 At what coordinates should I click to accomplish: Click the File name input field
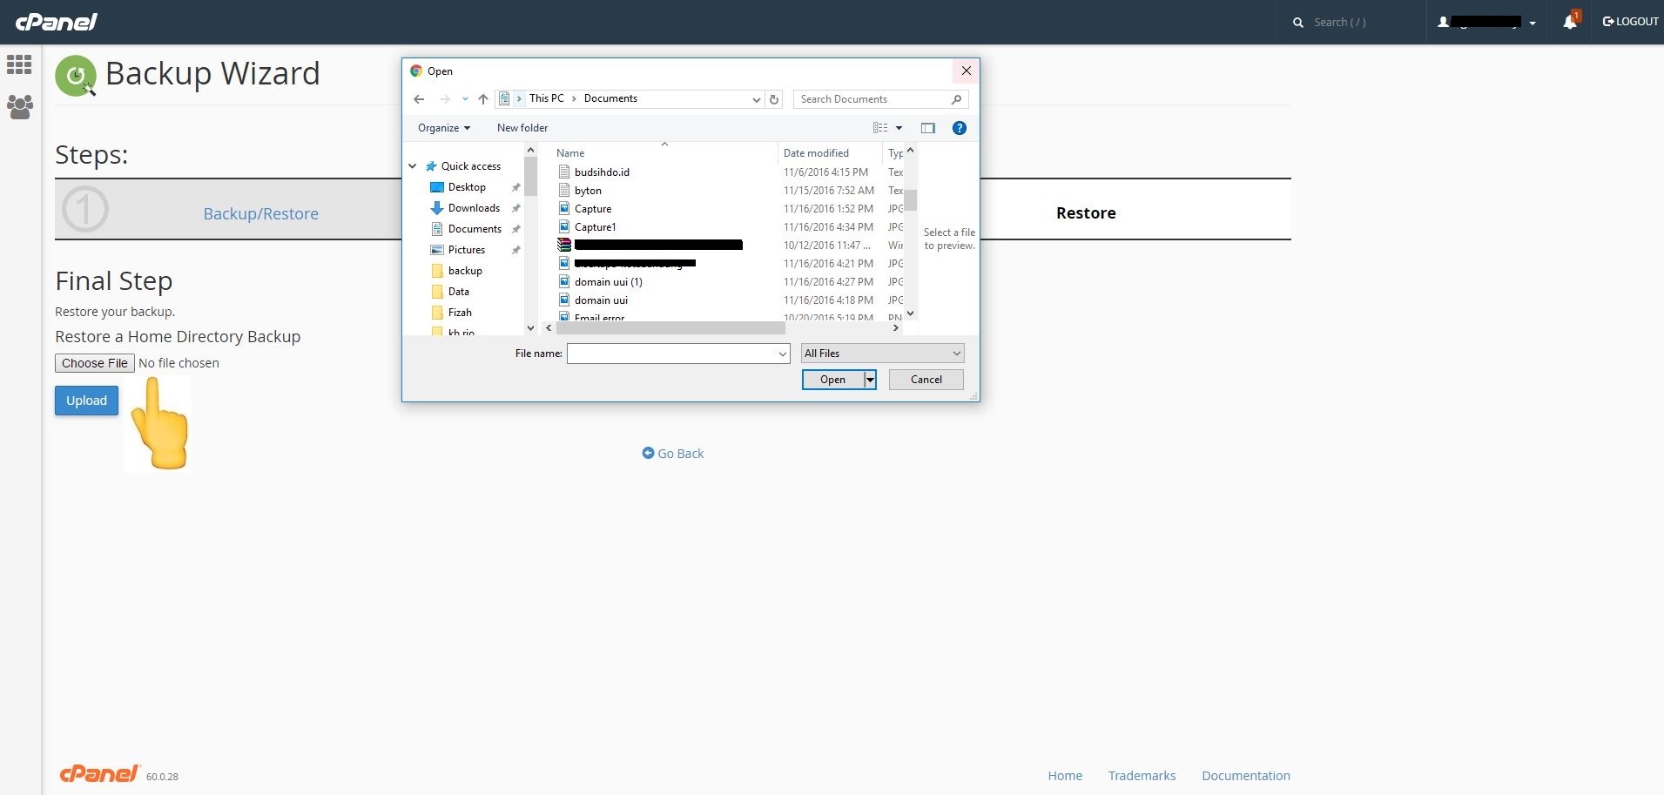click(x=671, y=354)
